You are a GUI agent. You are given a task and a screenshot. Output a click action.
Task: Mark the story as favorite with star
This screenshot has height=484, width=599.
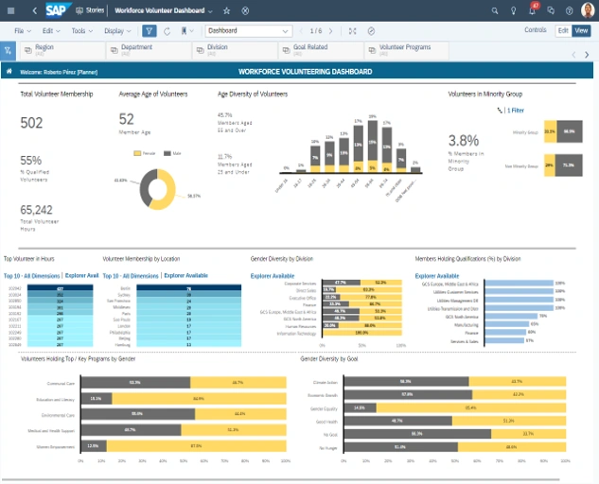pos(229,10)
